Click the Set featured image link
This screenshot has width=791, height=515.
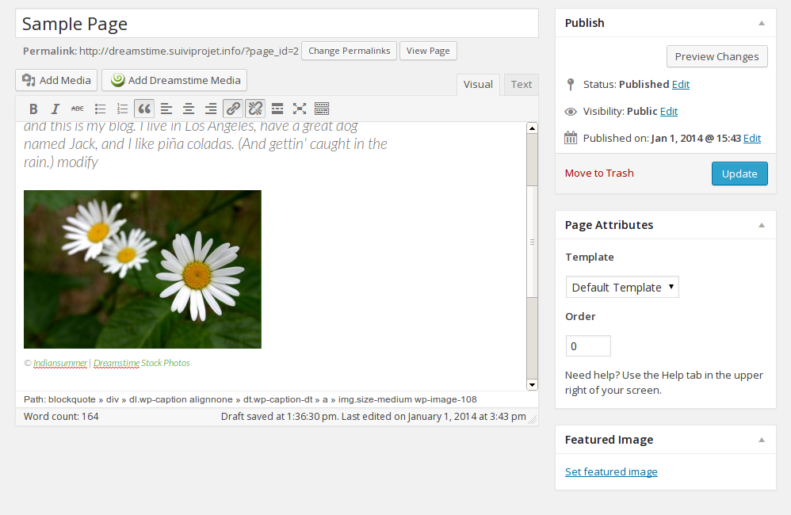611,471
